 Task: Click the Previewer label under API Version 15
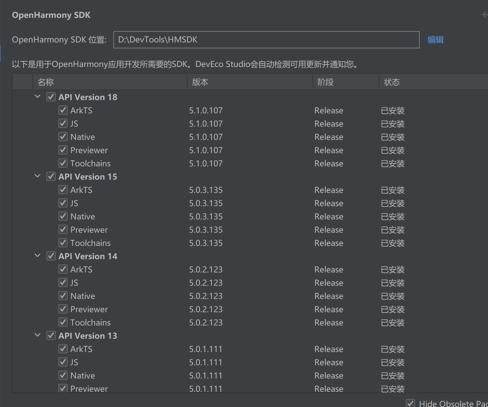(x=89, y=230)
